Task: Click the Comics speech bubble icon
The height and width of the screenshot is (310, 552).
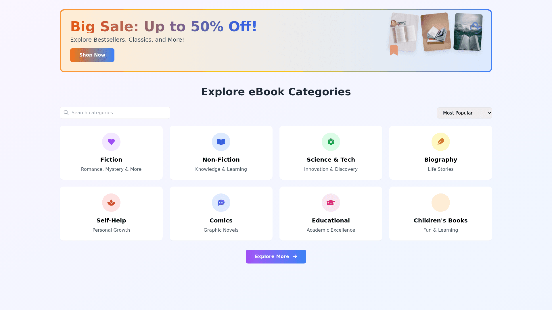Action: tap(221, 203)
